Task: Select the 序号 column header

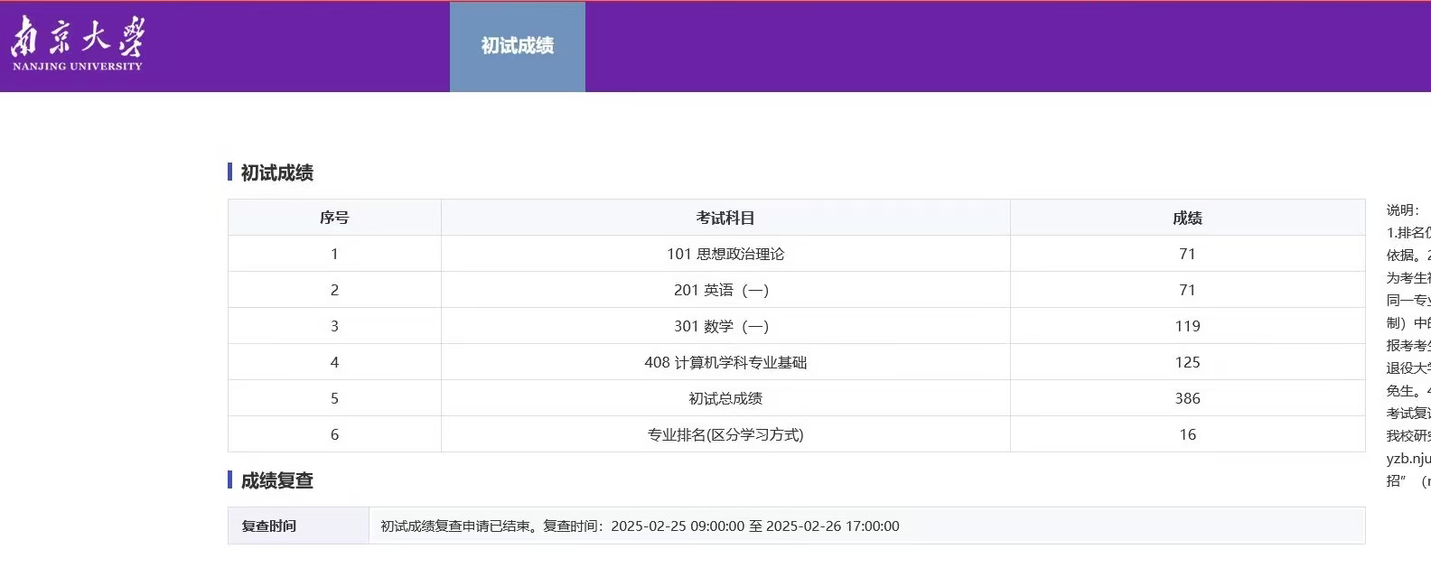Action: tap(334, 218)
